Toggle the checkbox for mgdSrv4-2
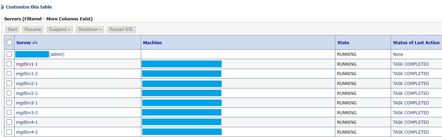 coord(10,132)
